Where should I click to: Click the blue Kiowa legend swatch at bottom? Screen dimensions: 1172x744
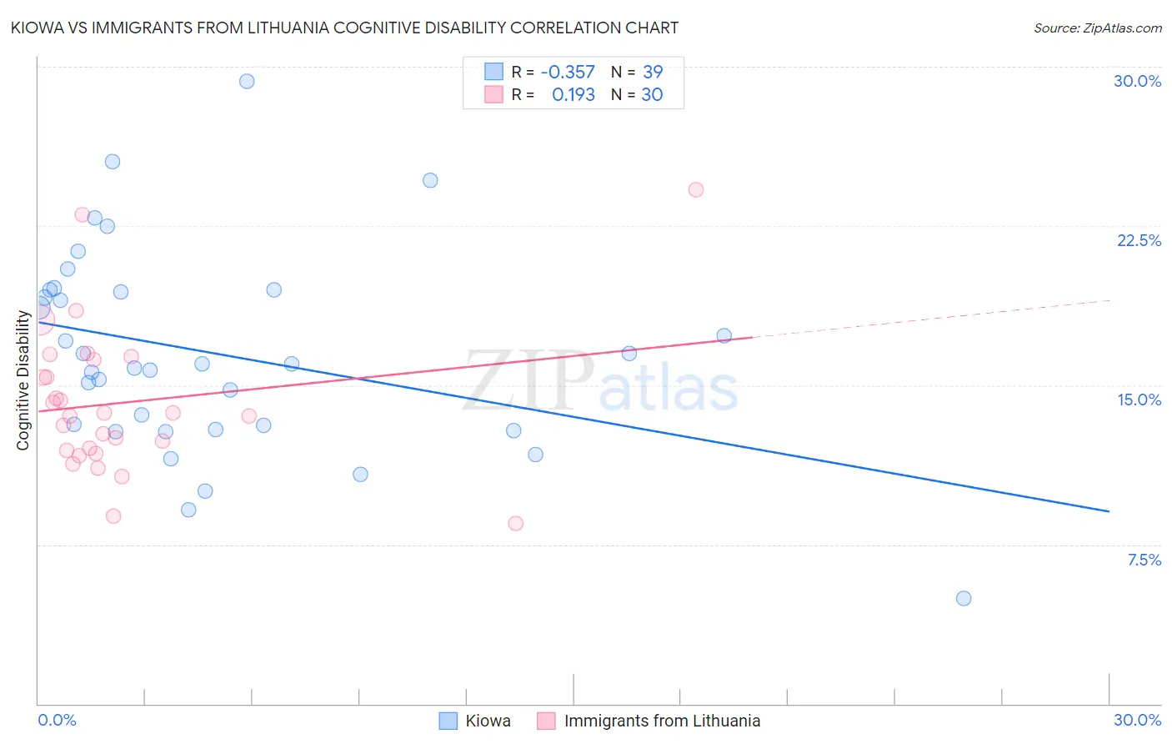[448, 721]
